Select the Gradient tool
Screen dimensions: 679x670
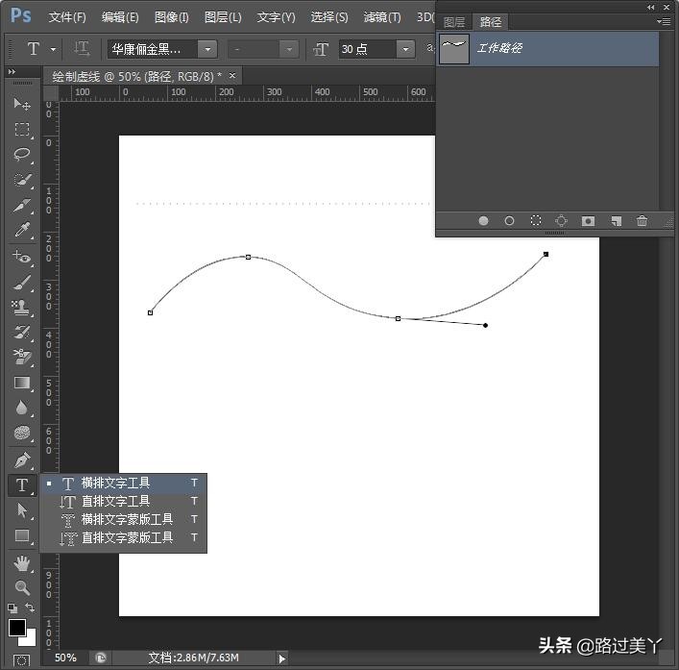tap(22, 383)
